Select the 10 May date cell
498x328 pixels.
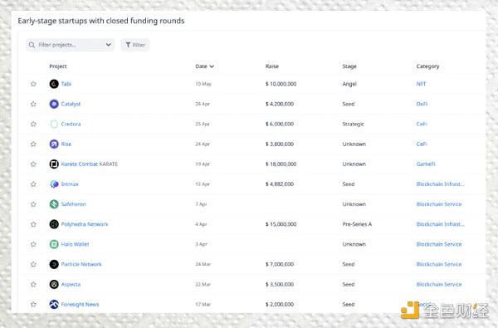[x=203, y=84]
